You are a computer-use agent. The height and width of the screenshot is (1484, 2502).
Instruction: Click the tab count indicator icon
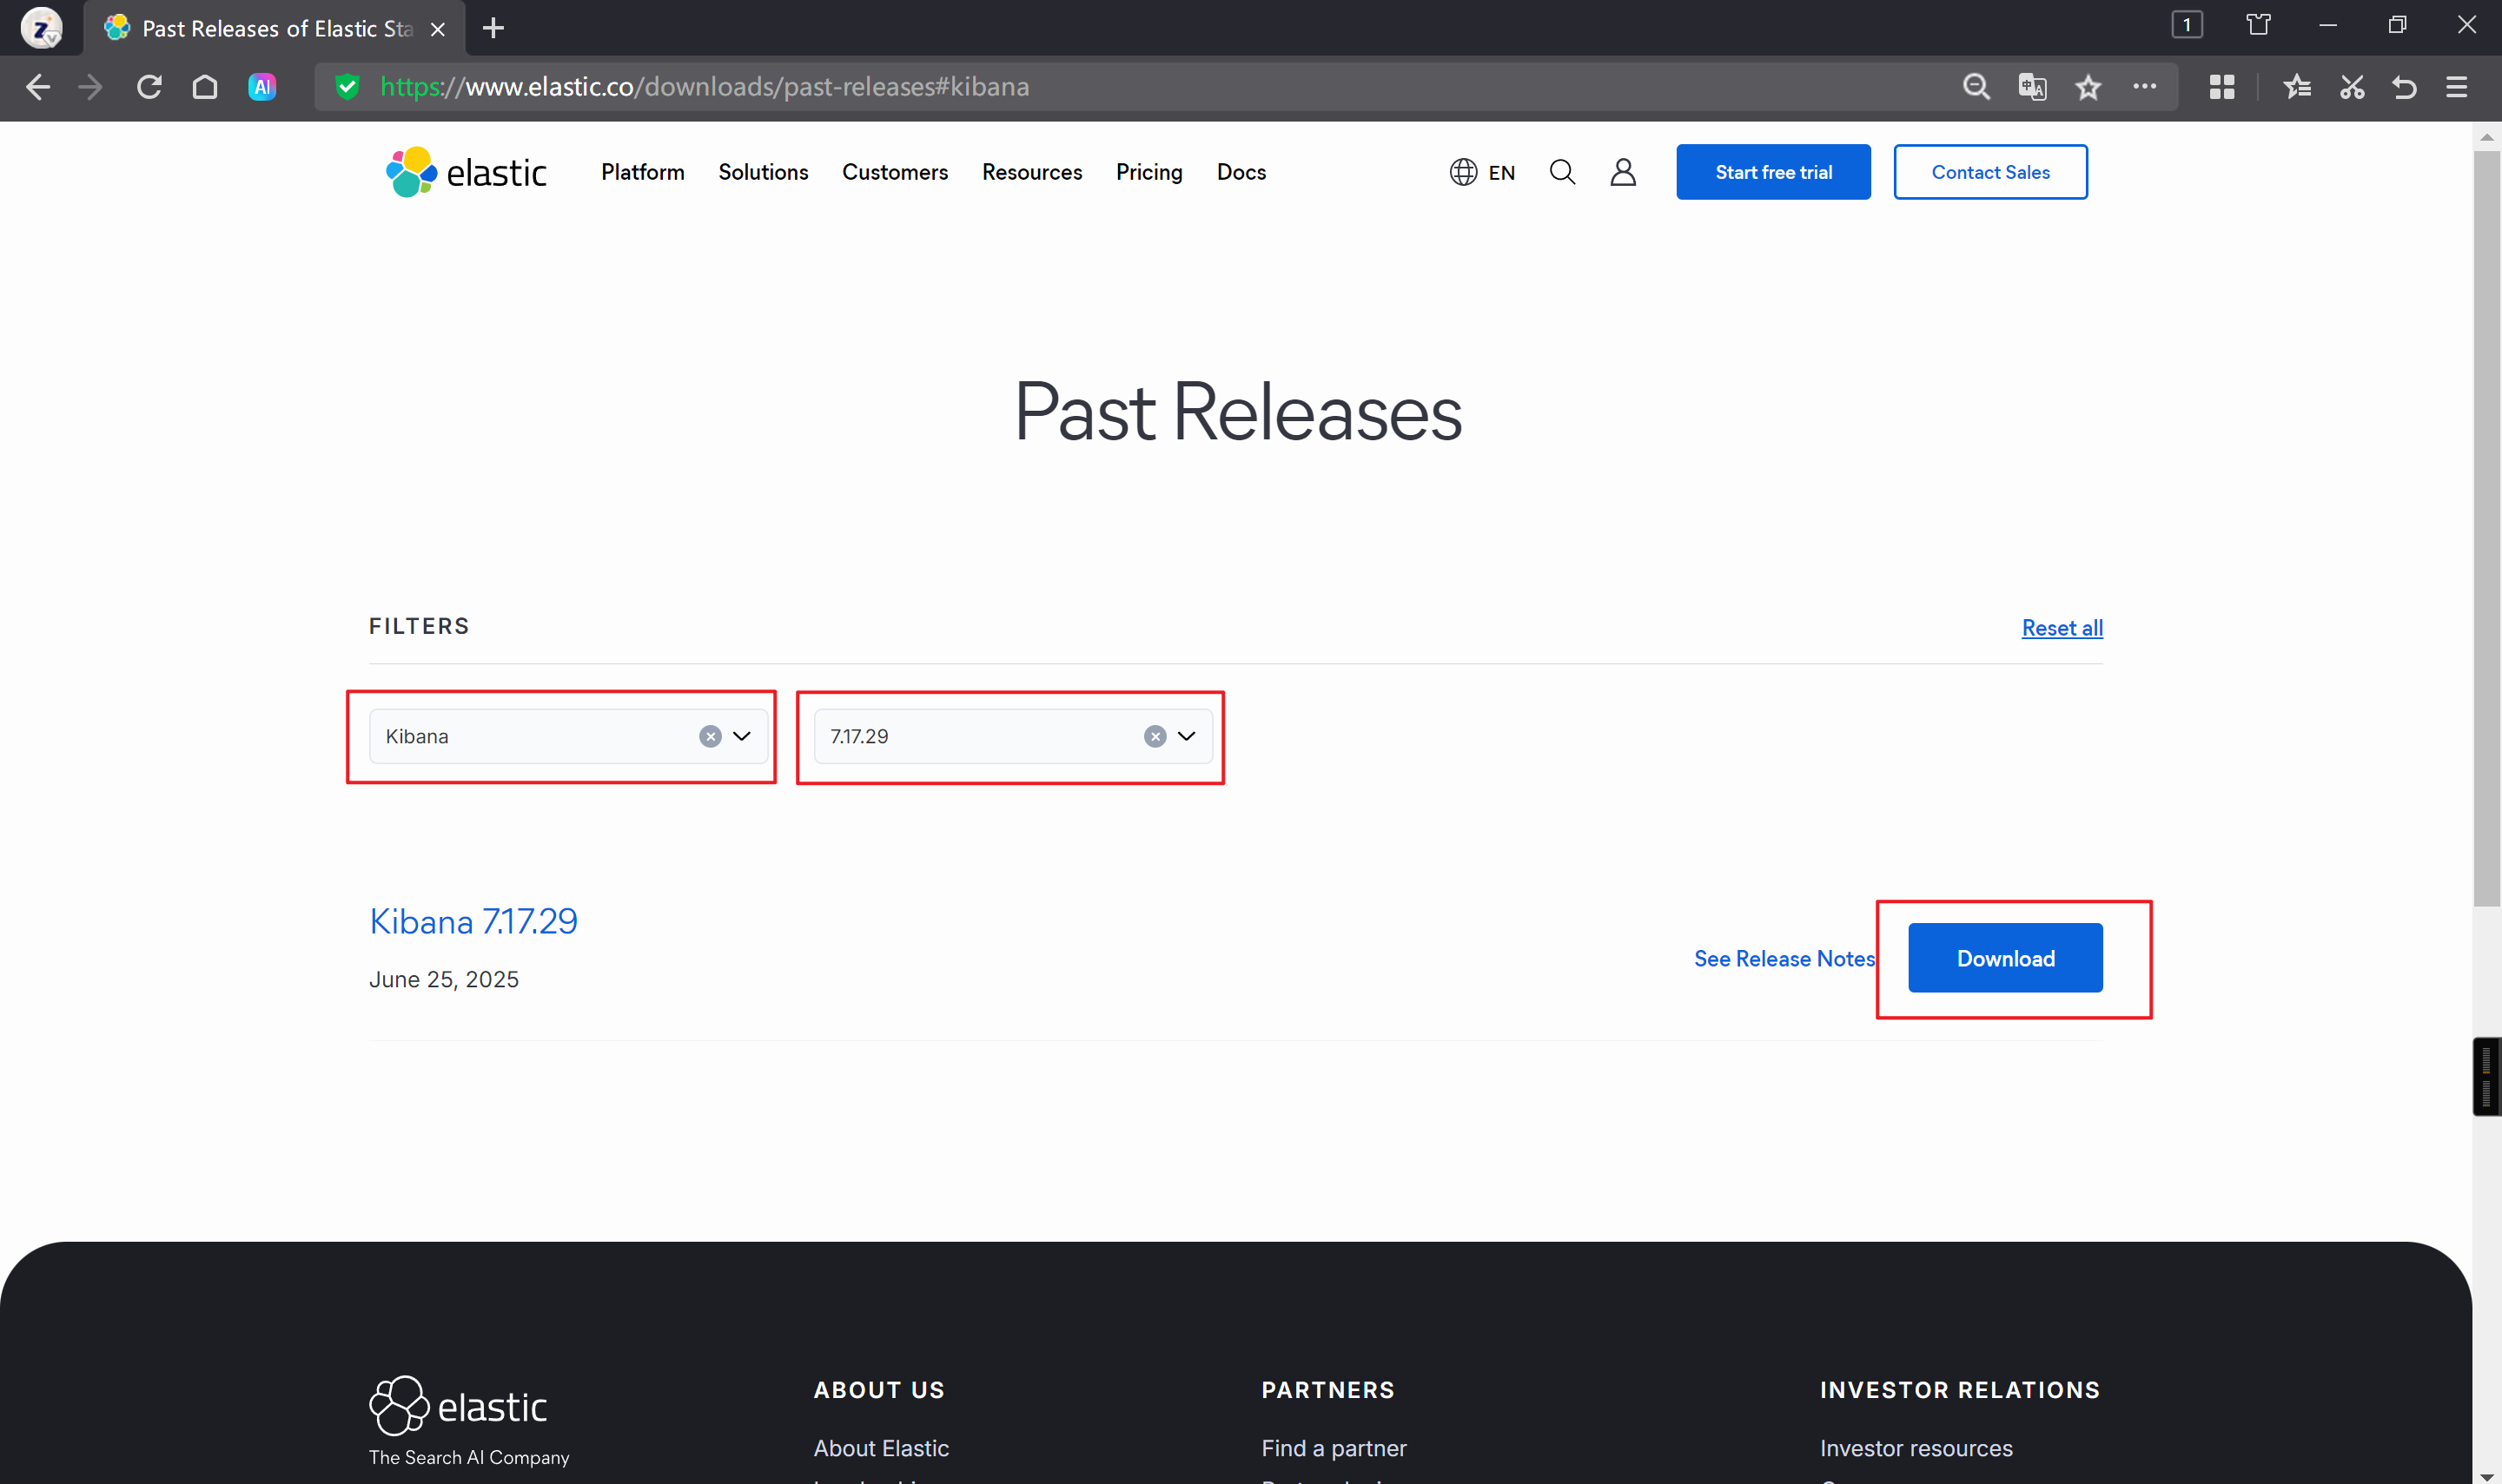point(2187,25)
